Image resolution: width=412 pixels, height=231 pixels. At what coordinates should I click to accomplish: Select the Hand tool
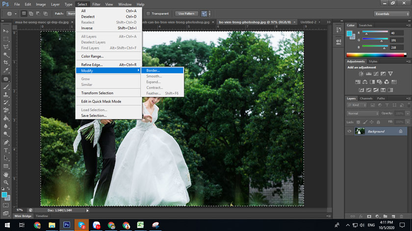(6, 175)
